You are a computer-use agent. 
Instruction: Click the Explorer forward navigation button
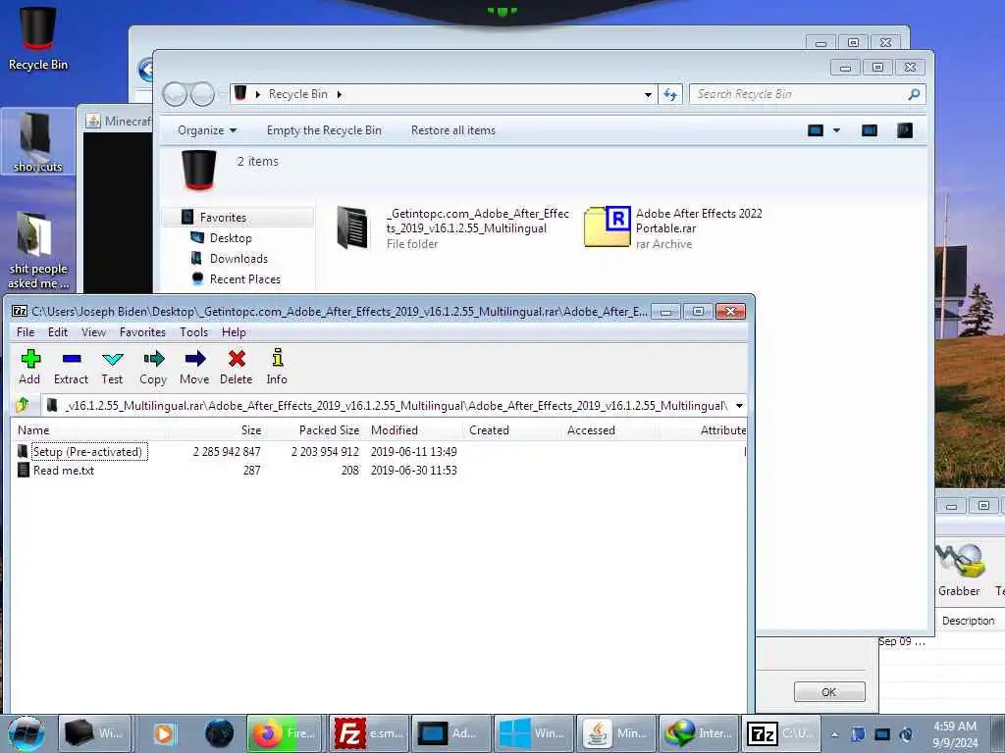(x=202, y=95)
